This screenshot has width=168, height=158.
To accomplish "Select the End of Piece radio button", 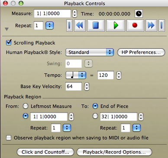I will [x=95, y=106].
